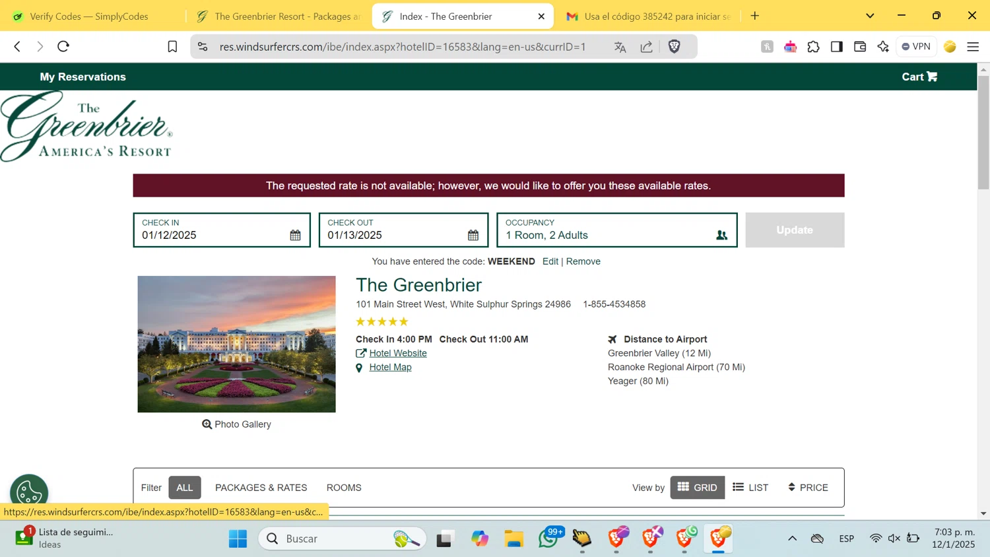
Task: Open the Windows Start menu
Action: (238, 539)
